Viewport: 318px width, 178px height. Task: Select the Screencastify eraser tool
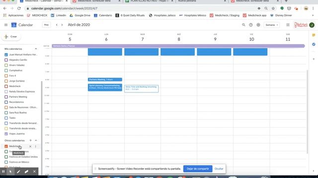pyautogui.click(x=26, y=172)
